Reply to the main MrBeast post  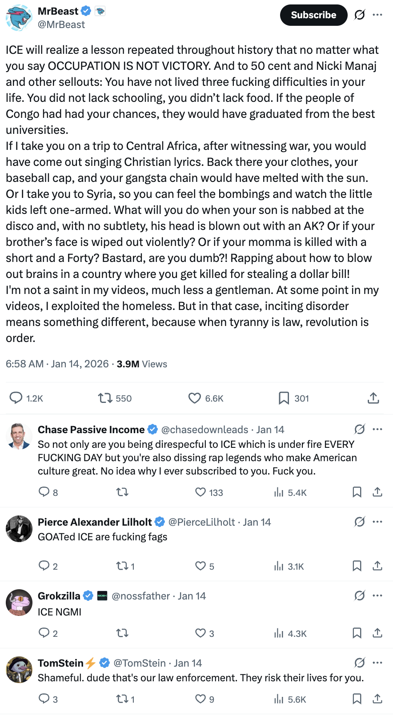pyautogui.click(x=16, y=398)
